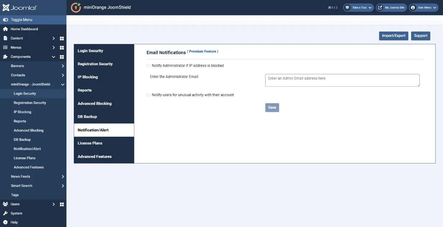The image size is (443, 227).
Task: Click the miniOrange JoomShield logo icon
Action: pos(76,8)
